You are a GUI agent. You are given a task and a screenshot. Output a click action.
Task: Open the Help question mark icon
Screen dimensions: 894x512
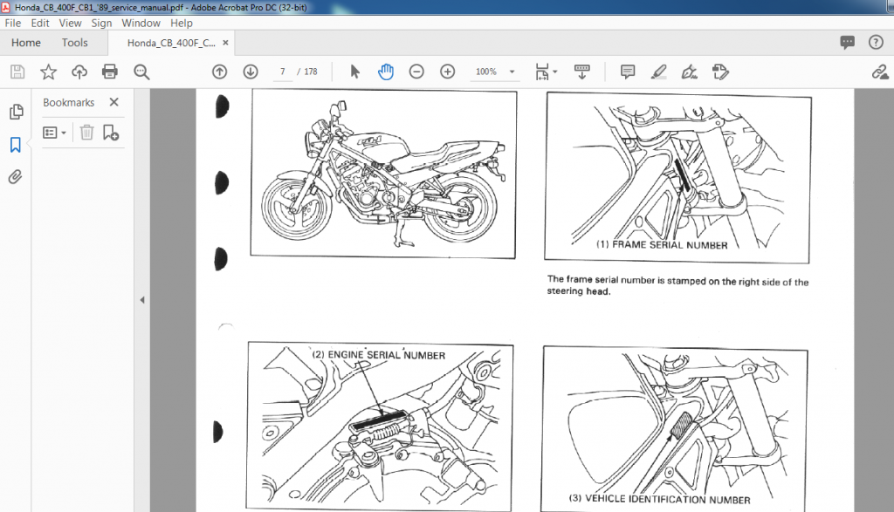[x=876, y=42]
